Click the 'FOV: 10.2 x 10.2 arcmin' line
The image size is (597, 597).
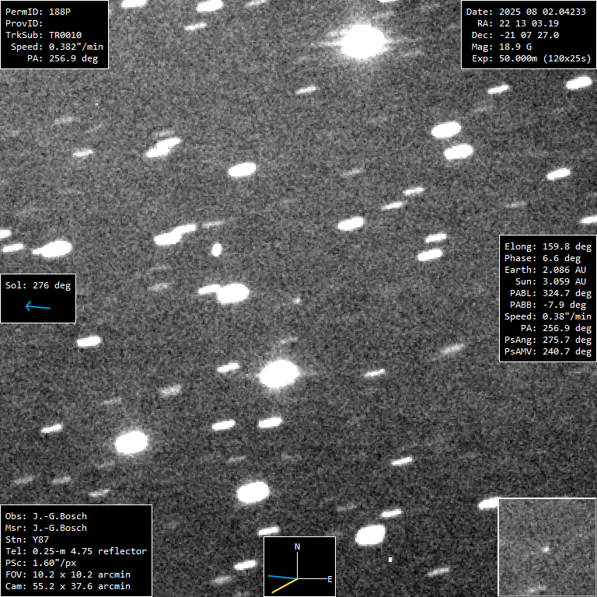(68, 574)
